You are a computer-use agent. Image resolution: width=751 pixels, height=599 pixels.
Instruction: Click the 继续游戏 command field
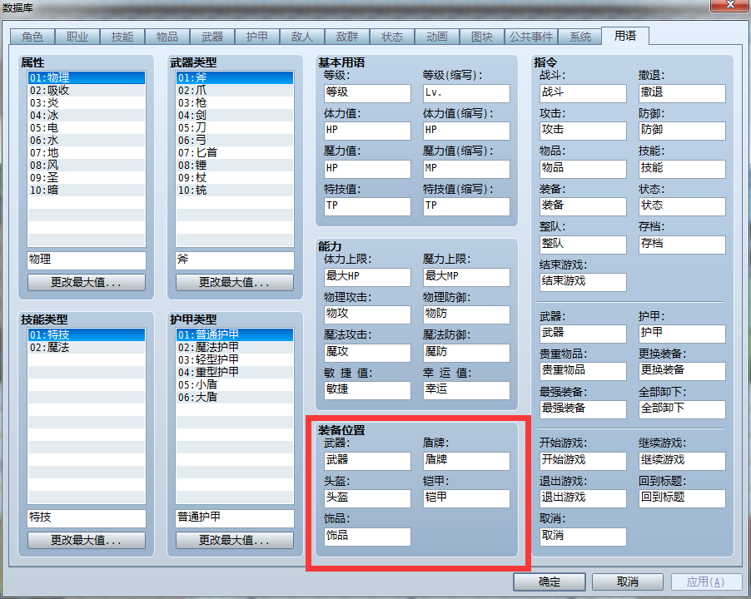coord(682,461)
